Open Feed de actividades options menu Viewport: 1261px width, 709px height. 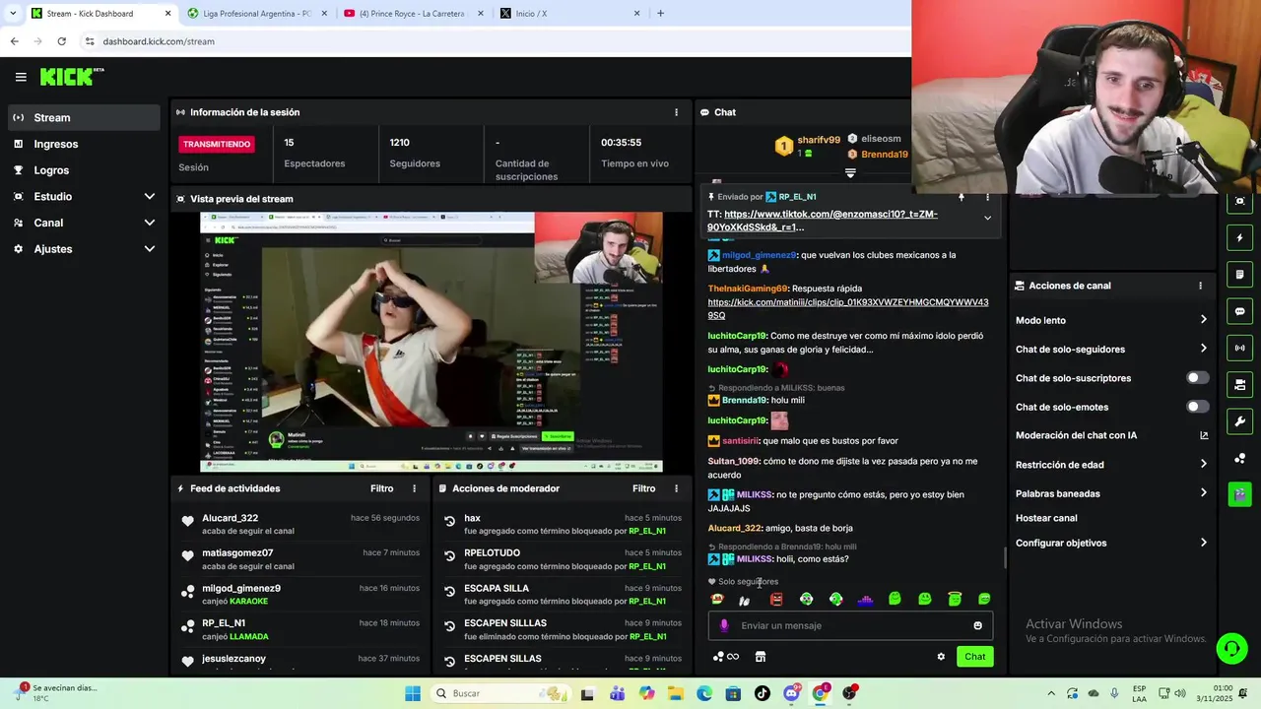point(414,488)
